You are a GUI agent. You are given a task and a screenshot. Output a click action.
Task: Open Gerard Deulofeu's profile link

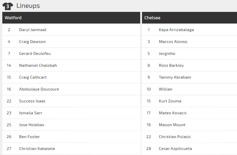(35, 54)
